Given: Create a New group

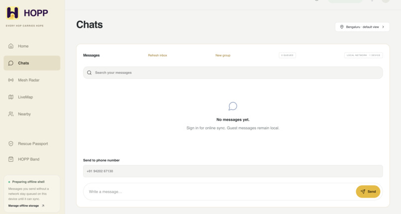Looking at the screenshot, I should [x=223, y=55].
